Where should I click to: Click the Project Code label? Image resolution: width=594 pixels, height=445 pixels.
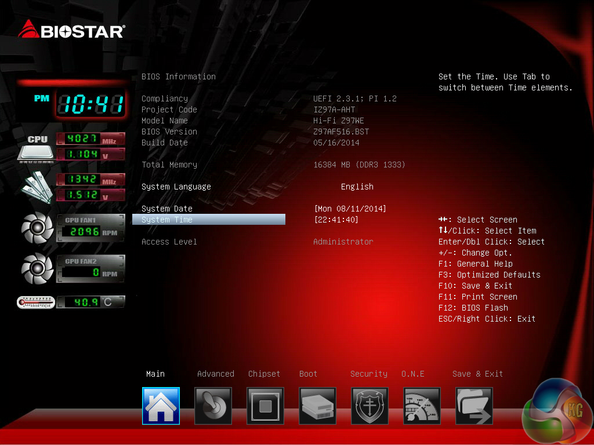click(x=169, y=110)
